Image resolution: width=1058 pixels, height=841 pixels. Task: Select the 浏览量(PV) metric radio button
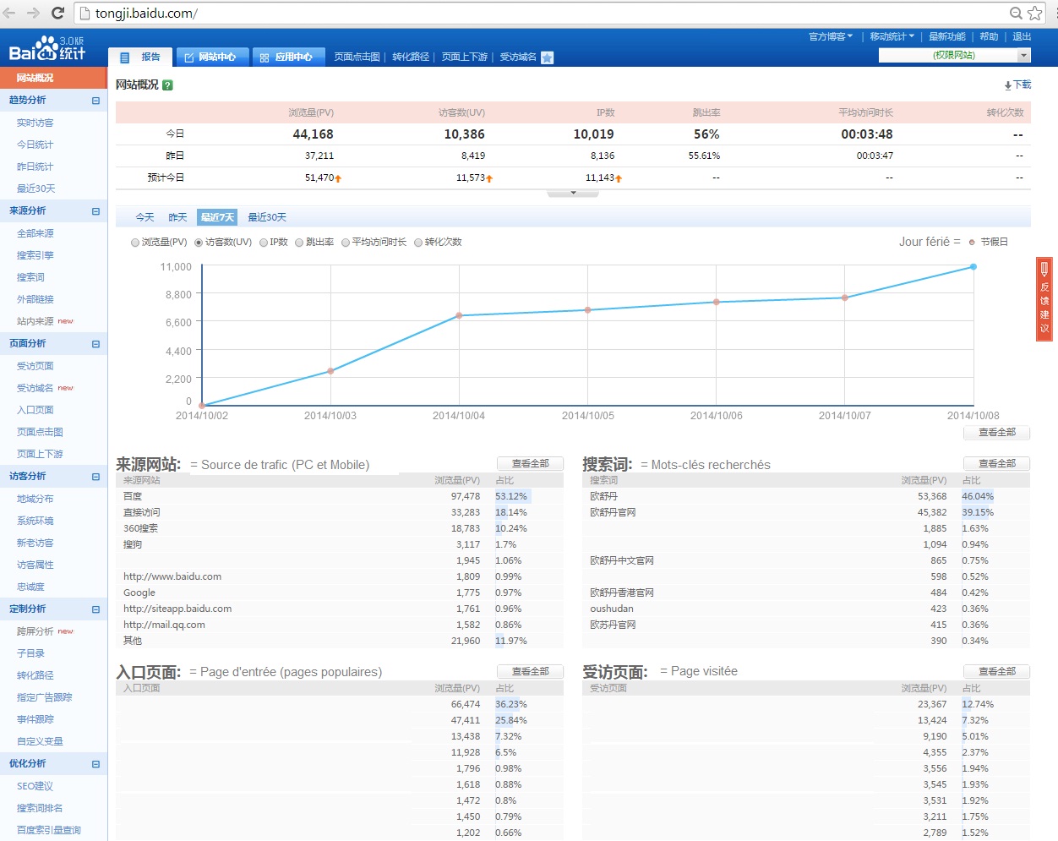134,242
